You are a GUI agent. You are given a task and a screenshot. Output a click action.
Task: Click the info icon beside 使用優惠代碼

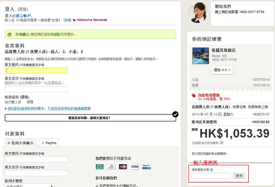click(211, 170)
